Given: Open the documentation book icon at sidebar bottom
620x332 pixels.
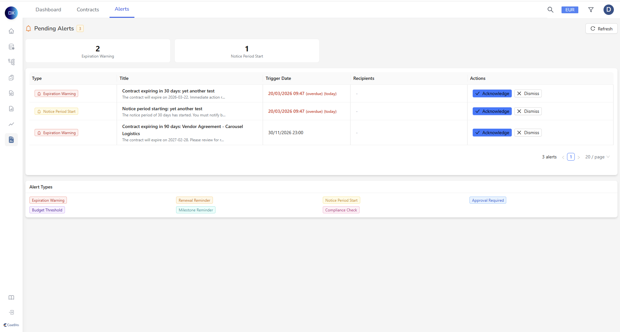Looking at the screenshot, I should [x=11, y=297].
